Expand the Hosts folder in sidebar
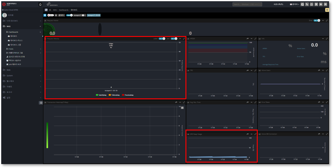The image size is (333, 168). point(11,49)
